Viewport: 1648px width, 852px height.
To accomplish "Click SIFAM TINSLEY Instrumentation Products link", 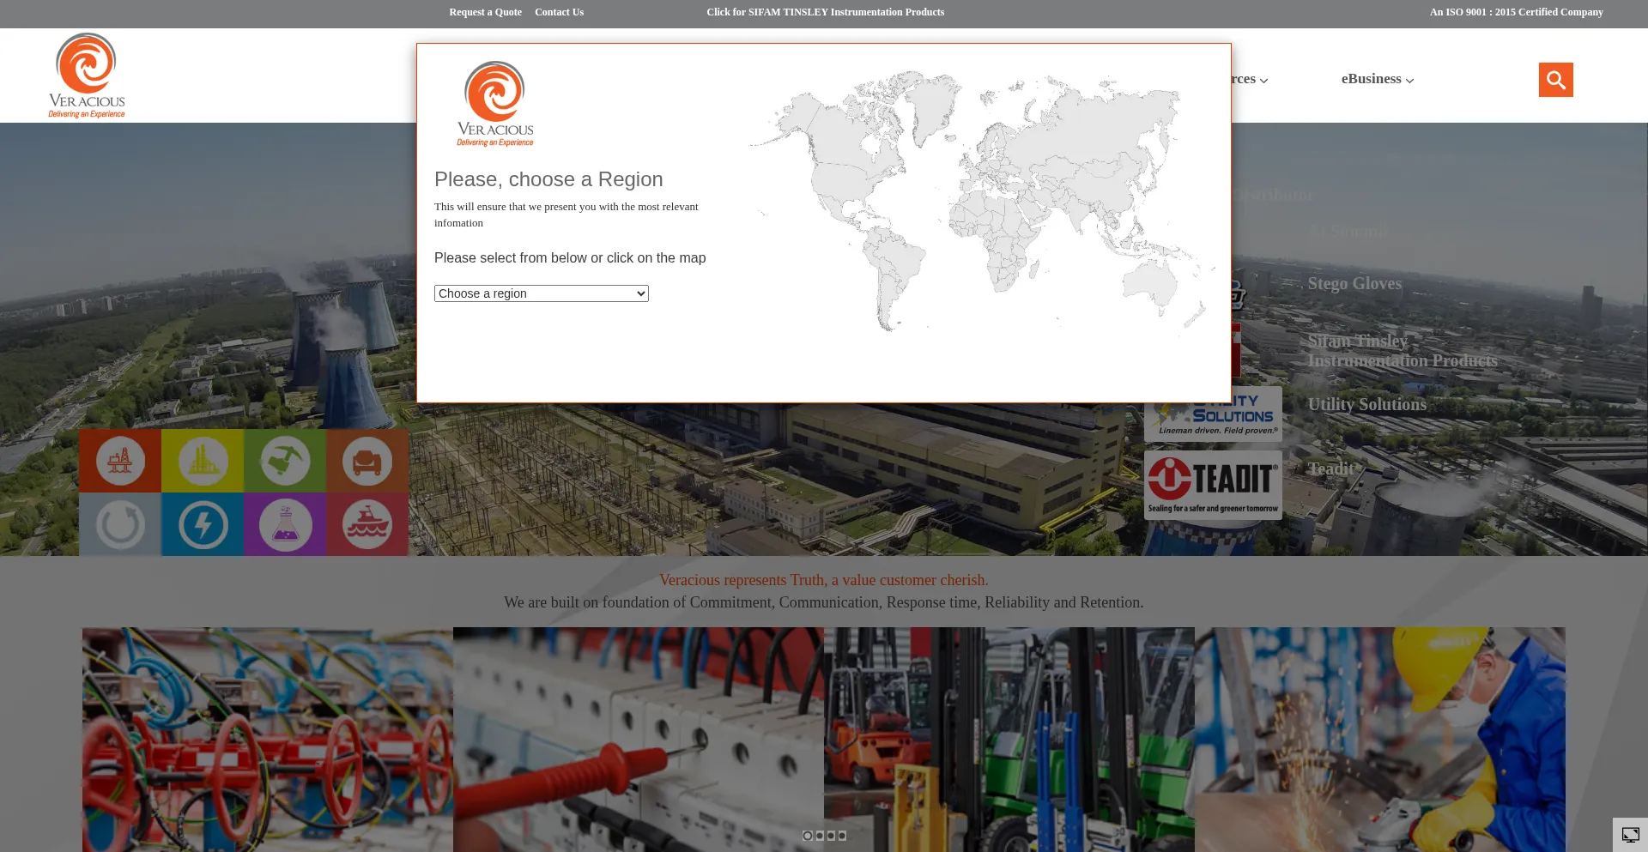I will pos(825,12).
